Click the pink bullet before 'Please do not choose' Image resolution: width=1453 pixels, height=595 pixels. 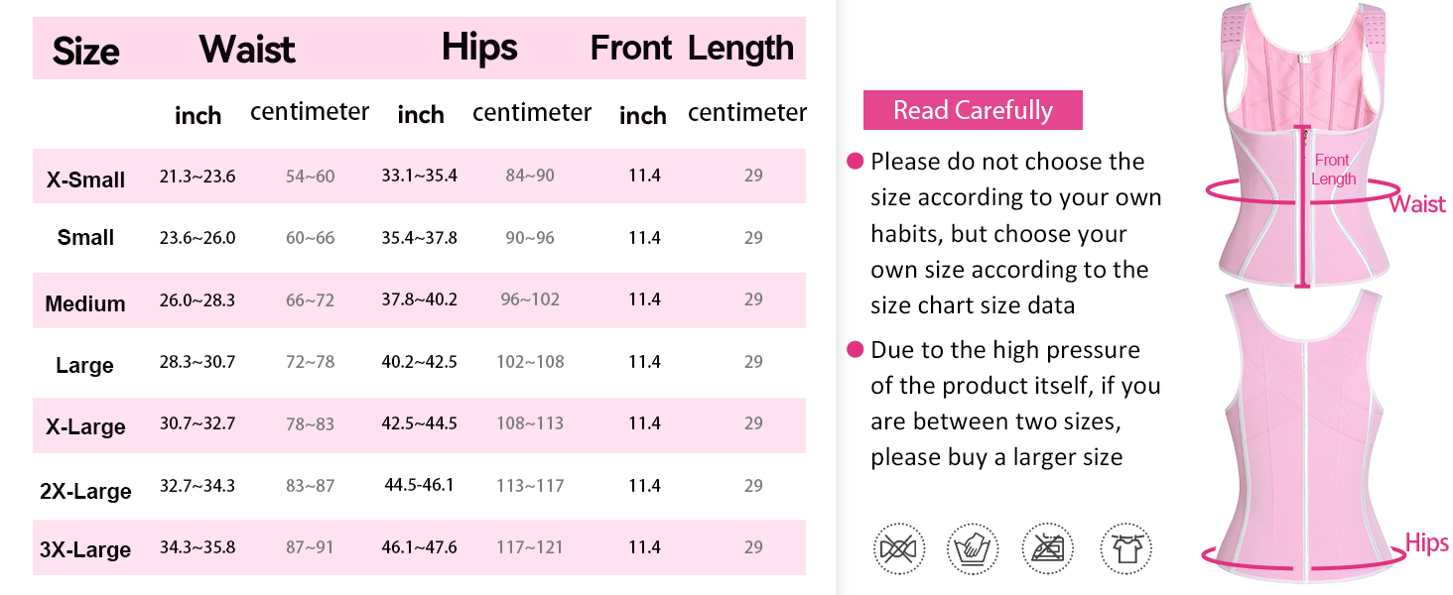coord(855,162)
